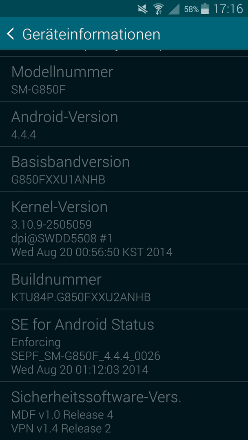
Task: Select the Sicherheitssoftware-Vers. entry
Action: 124,411
